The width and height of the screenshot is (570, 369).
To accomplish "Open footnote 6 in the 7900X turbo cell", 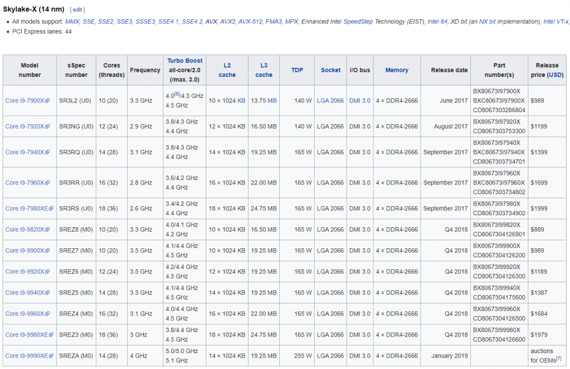I will coord(177,94).
